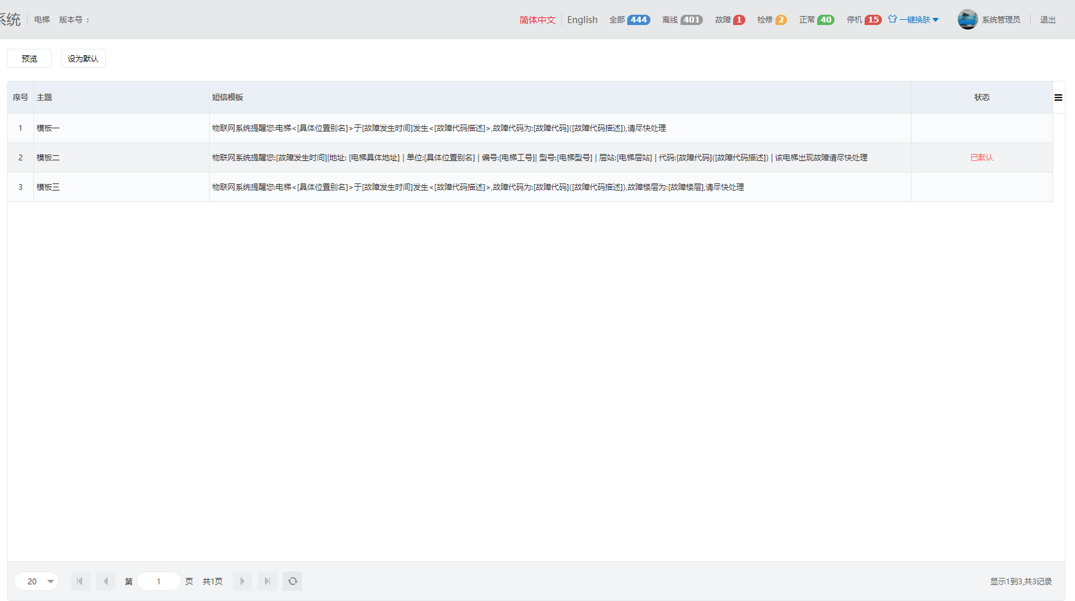This screenshot has height=601, width=1075.
Task: Log out via 退出 link
Action: pos(1048,20)
